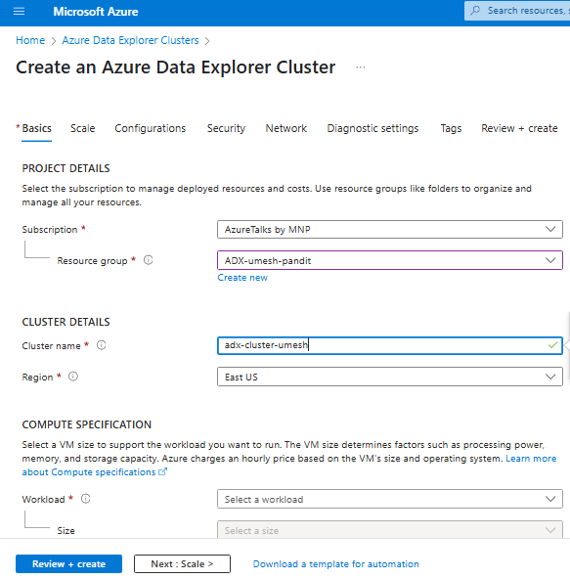Click the green validation checkmark in Cluster name
Viewport: 570px width, 579px height.
(552, 345)
